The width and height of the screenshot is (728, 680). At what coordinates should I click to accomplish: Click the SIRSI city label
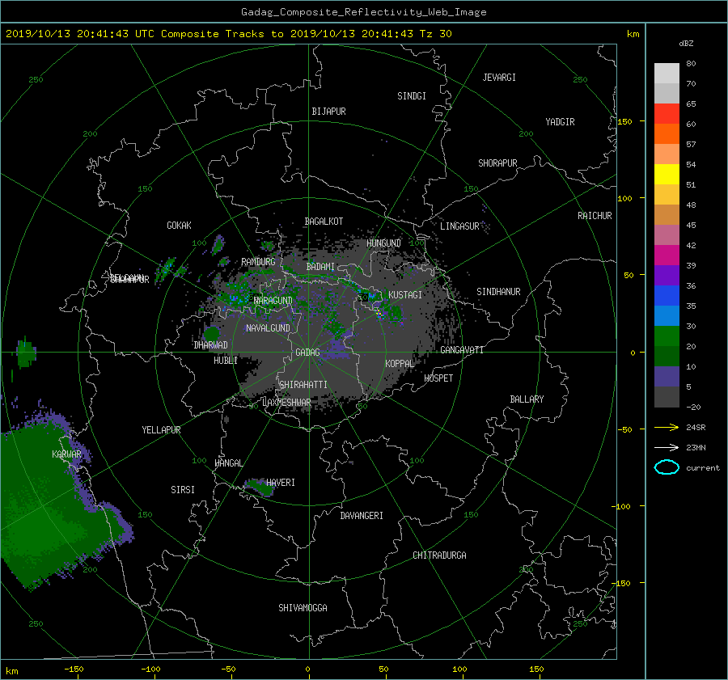coord(183,490)
